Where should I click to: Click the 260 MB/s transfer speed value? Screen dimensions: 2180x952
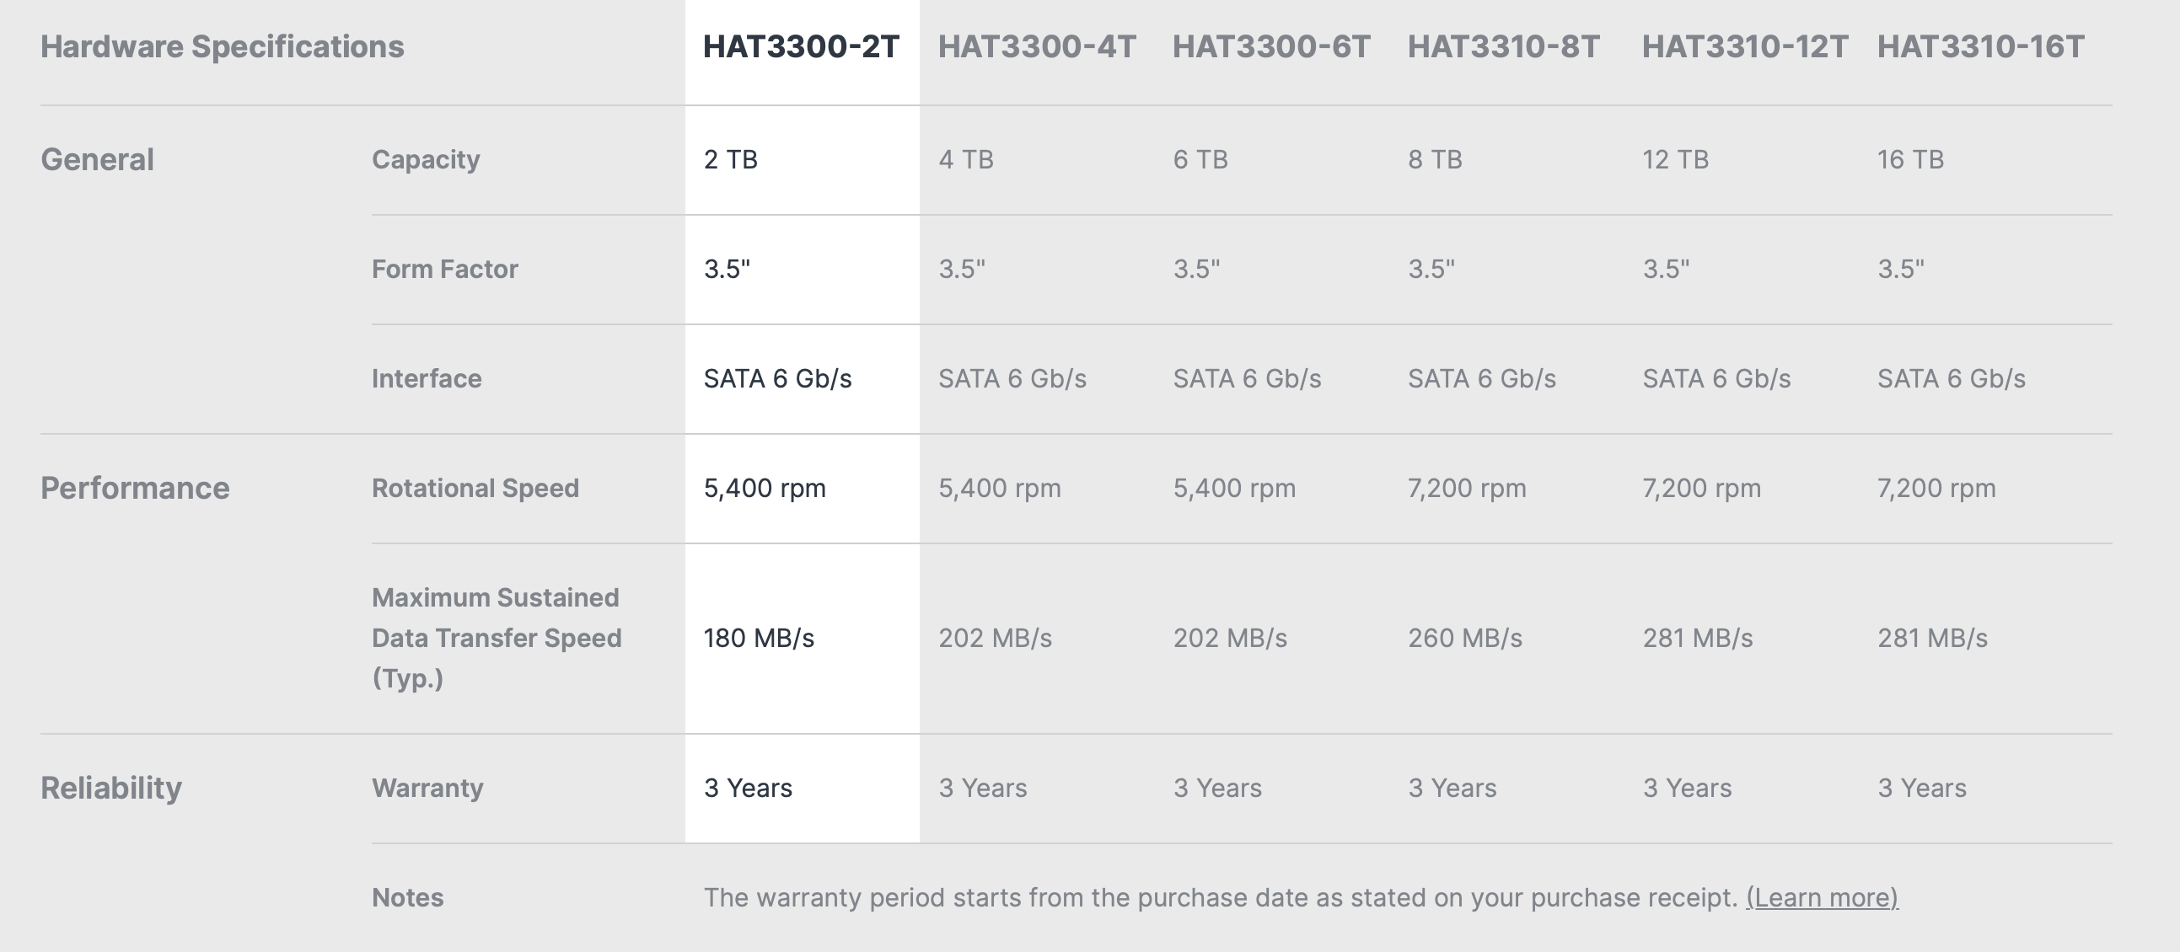point(1465,638)
